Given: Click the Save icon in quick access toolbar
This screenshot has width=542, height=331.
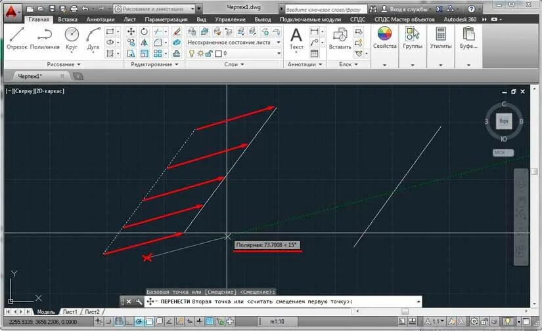Looking at the screenshot, I should 51,9.
